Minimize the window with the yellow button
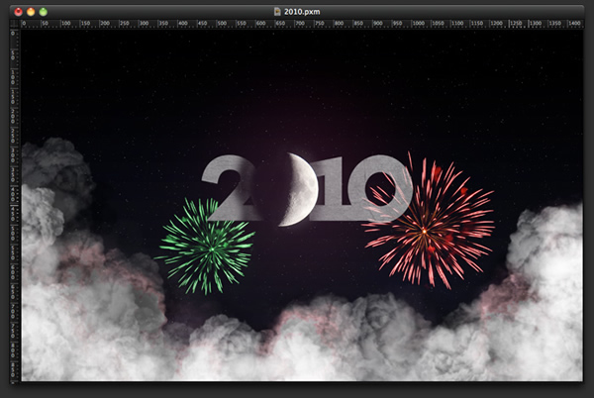594x398 pixels. (x=31, y=12)
